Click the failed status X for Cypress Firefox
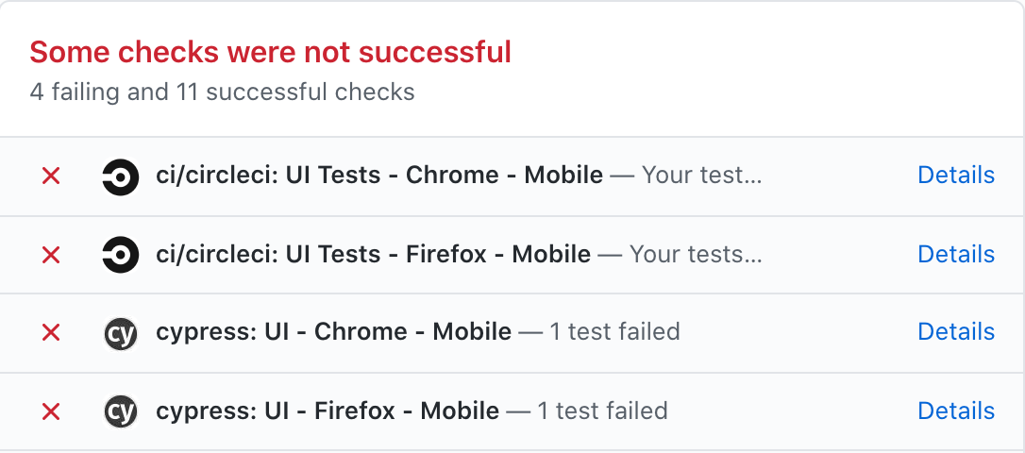This screenshot has width=1025, height=453. 51,411
